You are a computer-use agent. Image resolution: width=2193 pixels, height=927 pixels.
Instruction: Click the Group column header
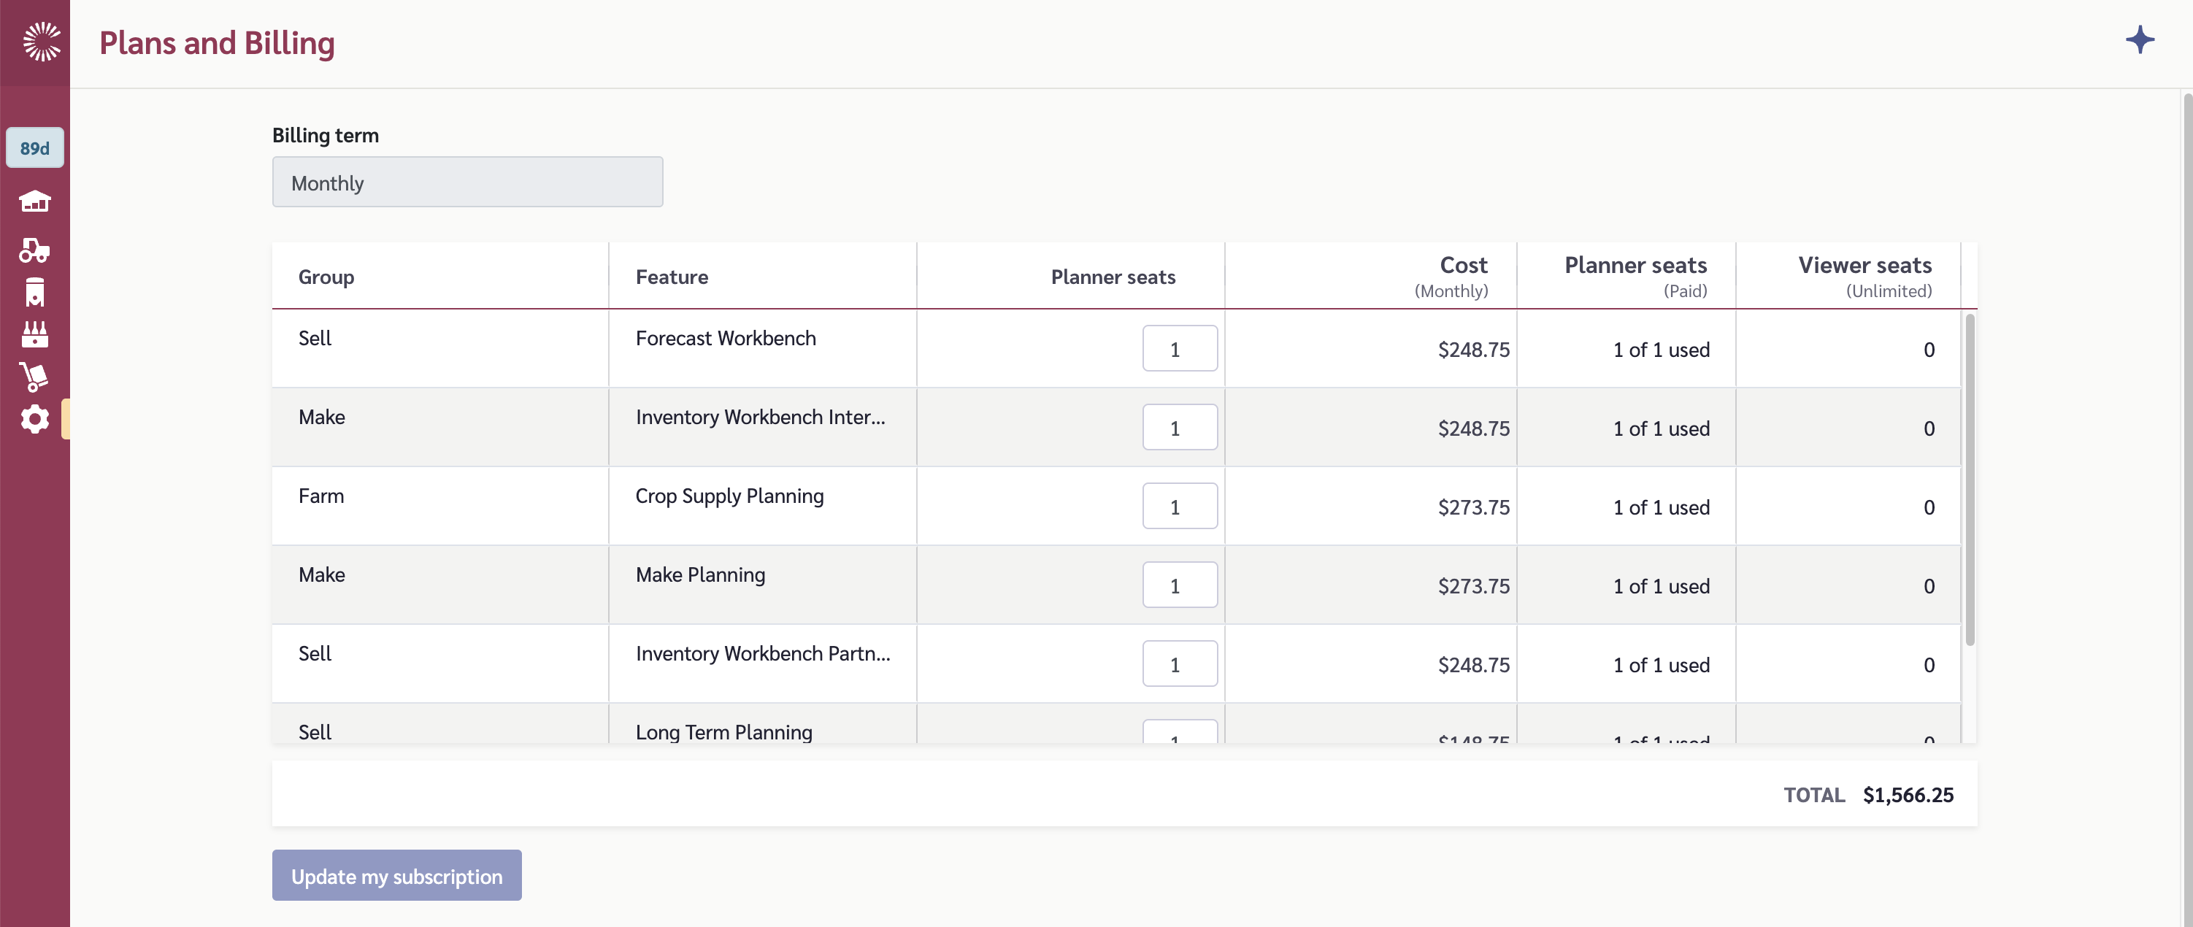coord(326,277)
